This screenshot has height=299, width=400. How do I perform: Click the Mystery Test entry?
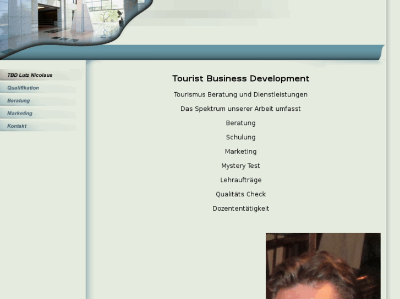240,166
